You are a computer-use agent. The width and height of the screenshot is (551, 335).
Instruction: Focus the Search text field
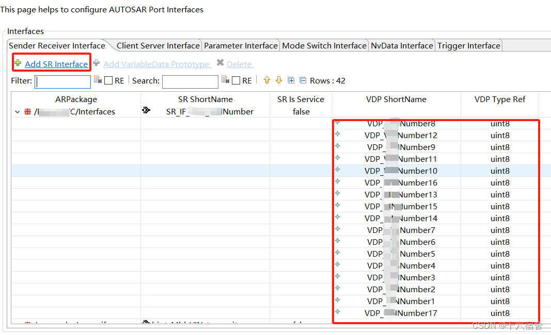pyautogui.click(x=190, y=82)
